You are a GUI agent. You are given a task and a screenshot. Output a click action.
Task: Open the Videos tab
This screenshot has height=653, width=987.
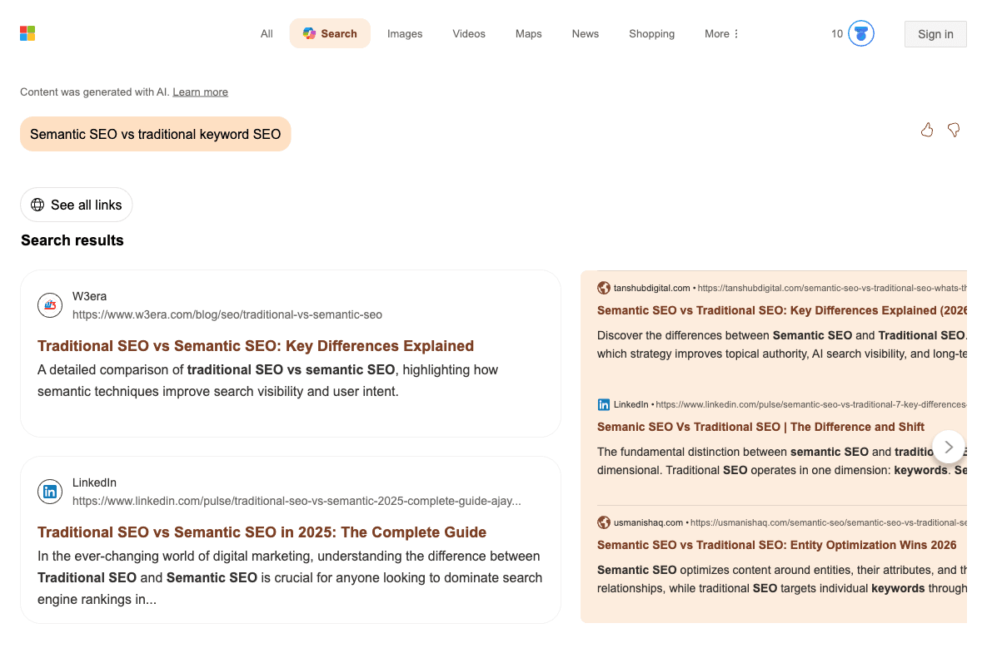coord(469,34)
